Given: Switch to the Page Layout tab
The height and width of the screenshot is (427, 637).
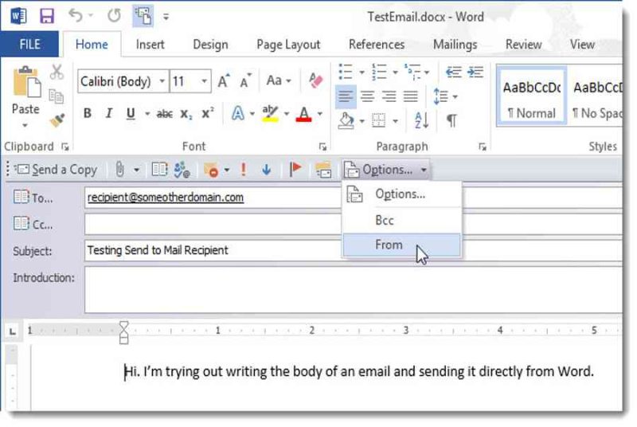Looking at the screenshot, I should click(288, 45).
